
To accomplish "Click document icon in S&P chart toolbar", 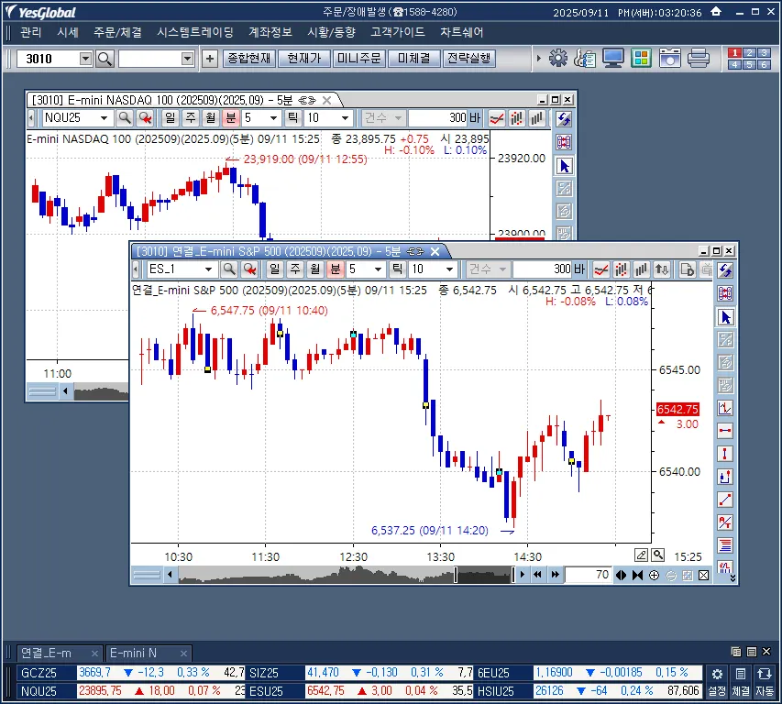I will (688, 269).
